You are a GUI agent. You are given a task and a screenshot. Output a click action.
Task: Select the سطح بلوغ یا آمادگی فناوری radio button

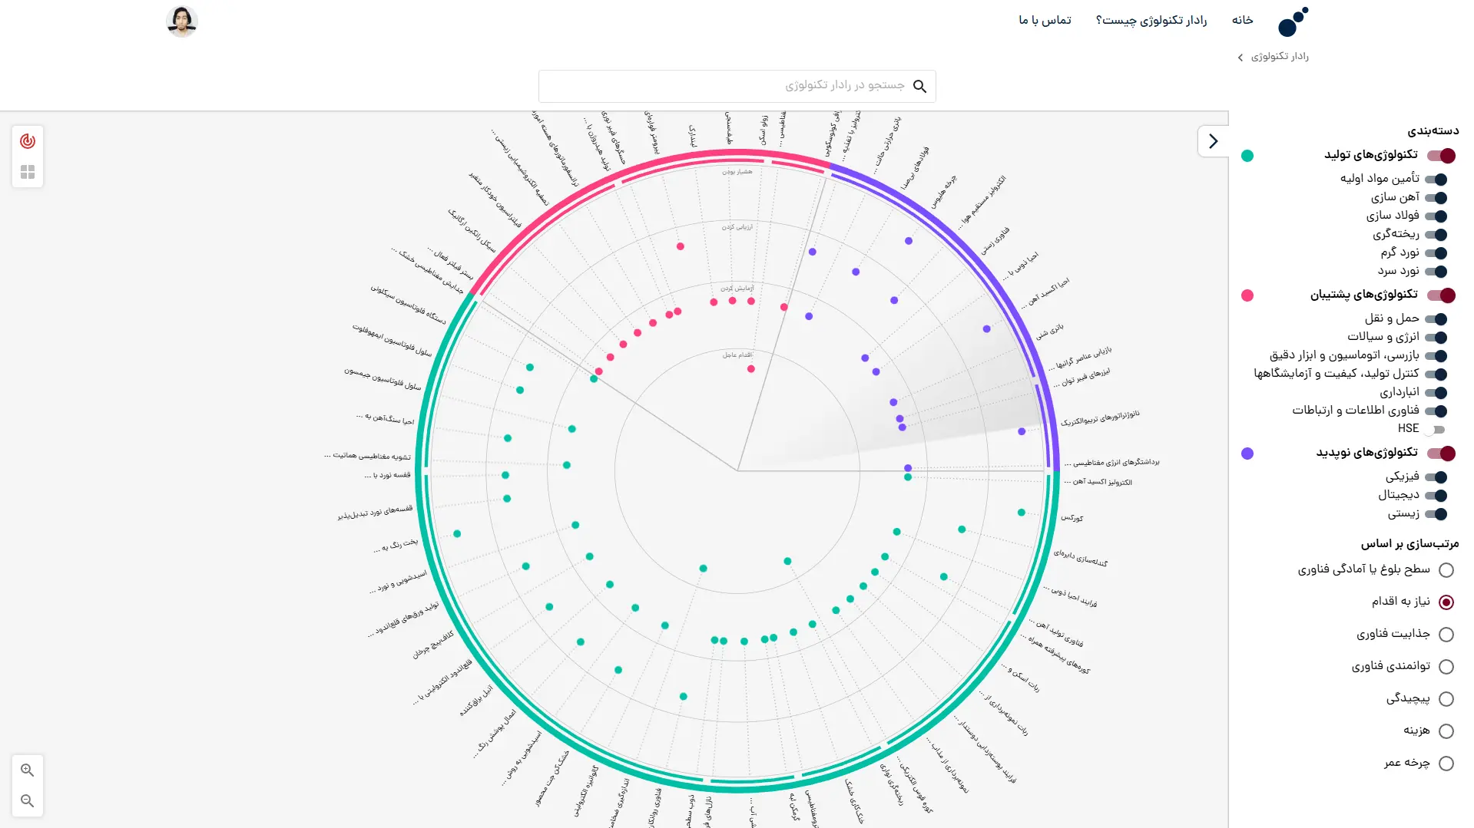[1448, 570]
